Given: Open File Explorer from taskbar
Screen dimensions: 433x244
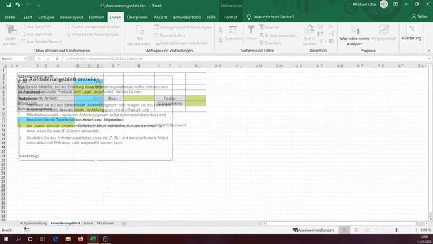Looking at the screenshot, I should tap(68, 239).
